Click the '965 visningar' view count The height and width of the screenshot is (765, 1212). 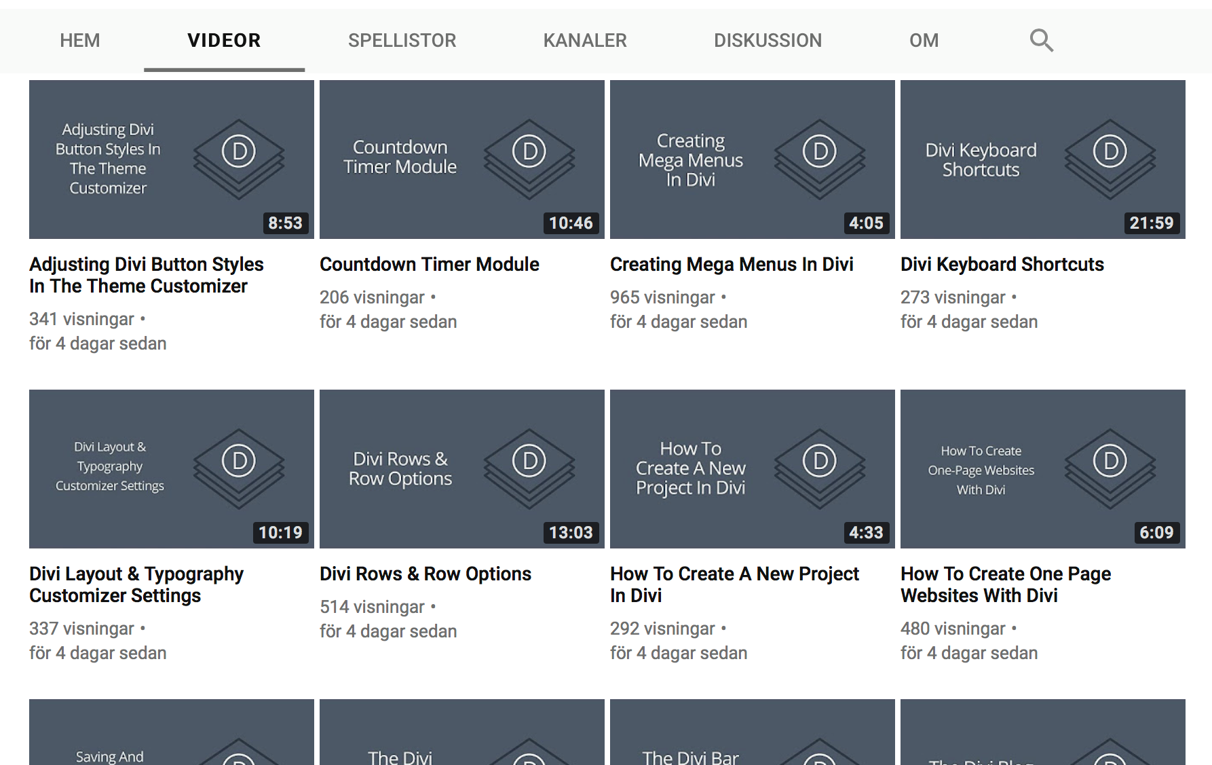(662, 297)
